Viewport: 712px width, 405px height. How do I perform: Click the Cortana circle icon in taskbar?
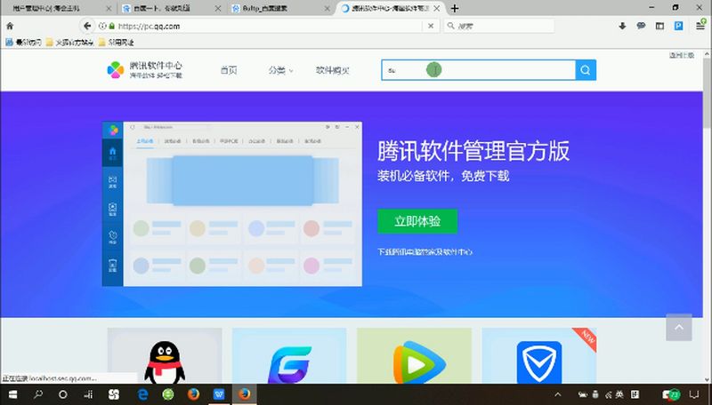coord(62,394)
